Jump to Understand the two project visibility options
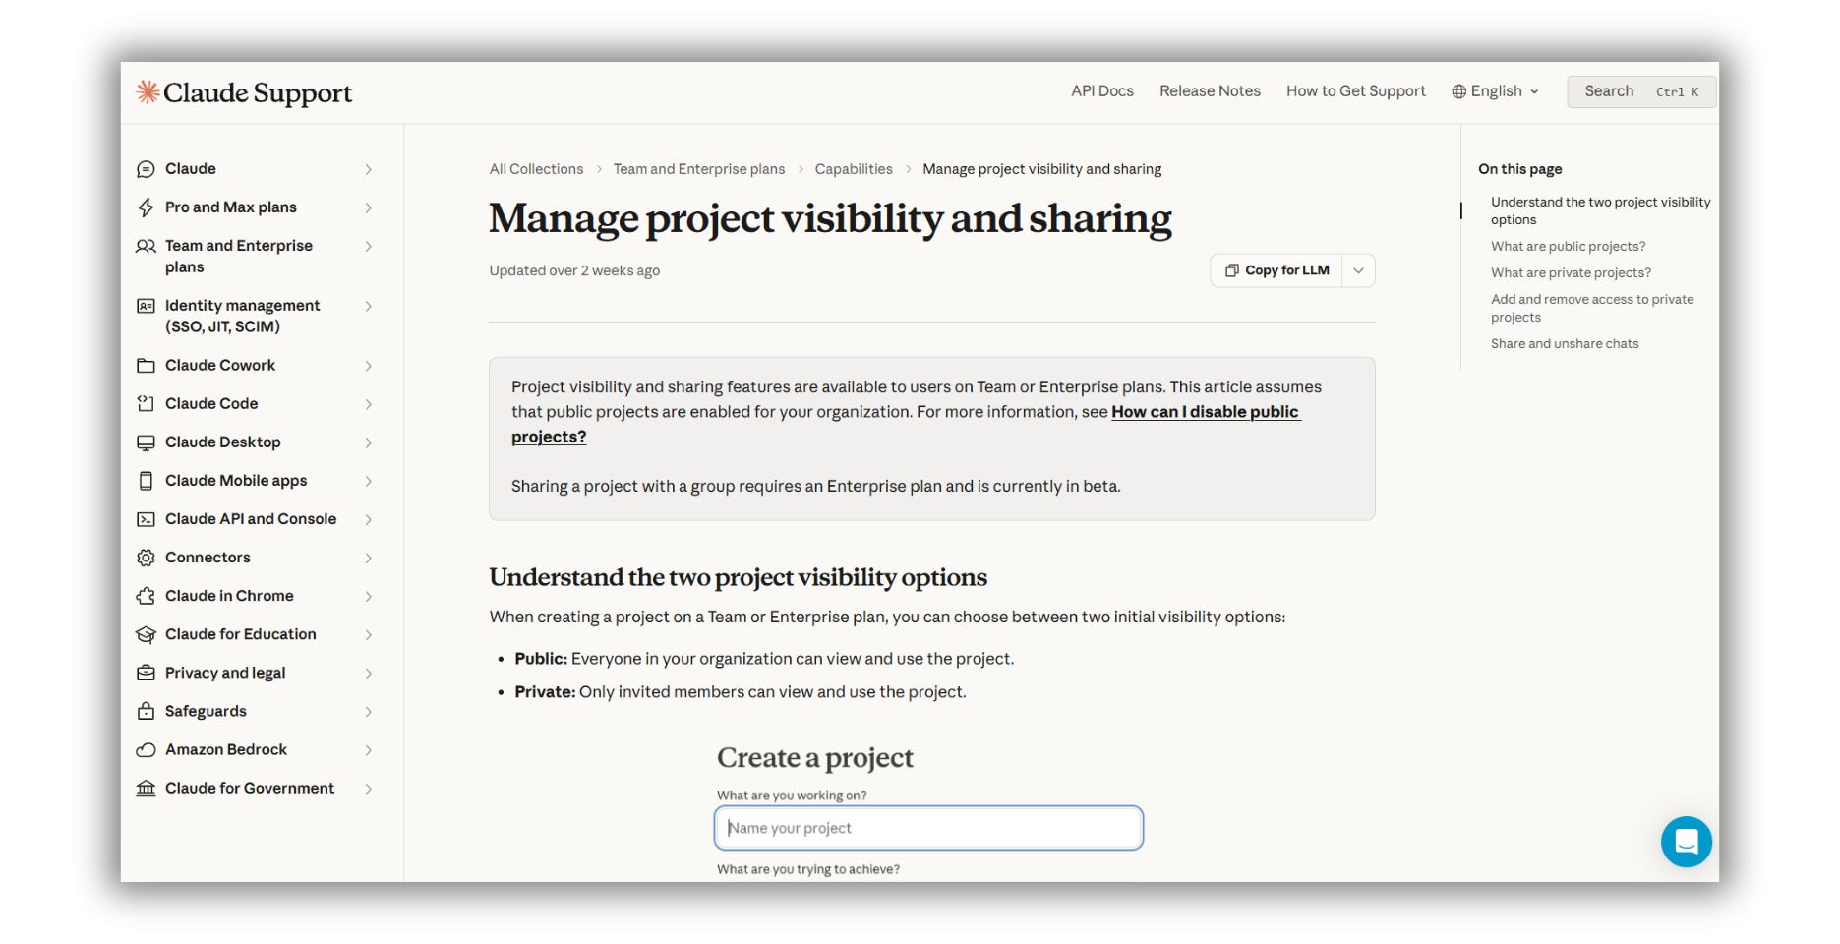 1600,211
